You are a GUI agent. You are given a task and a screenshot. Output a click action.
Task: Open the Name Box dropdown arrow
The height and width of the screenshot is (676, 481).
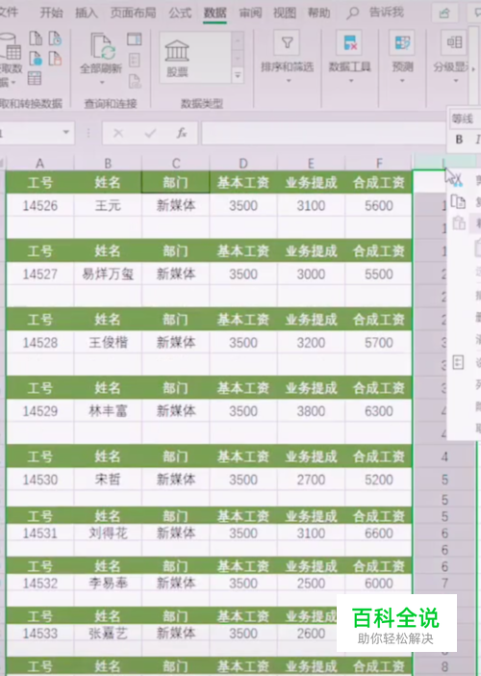[65, 132]
